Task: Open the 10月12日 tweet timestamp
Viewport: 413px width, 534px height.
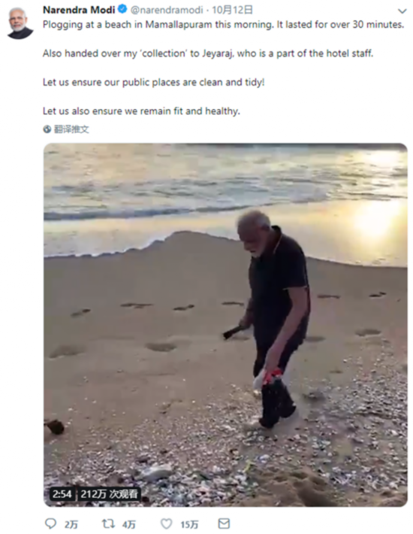Action: (x=233, y=10)
